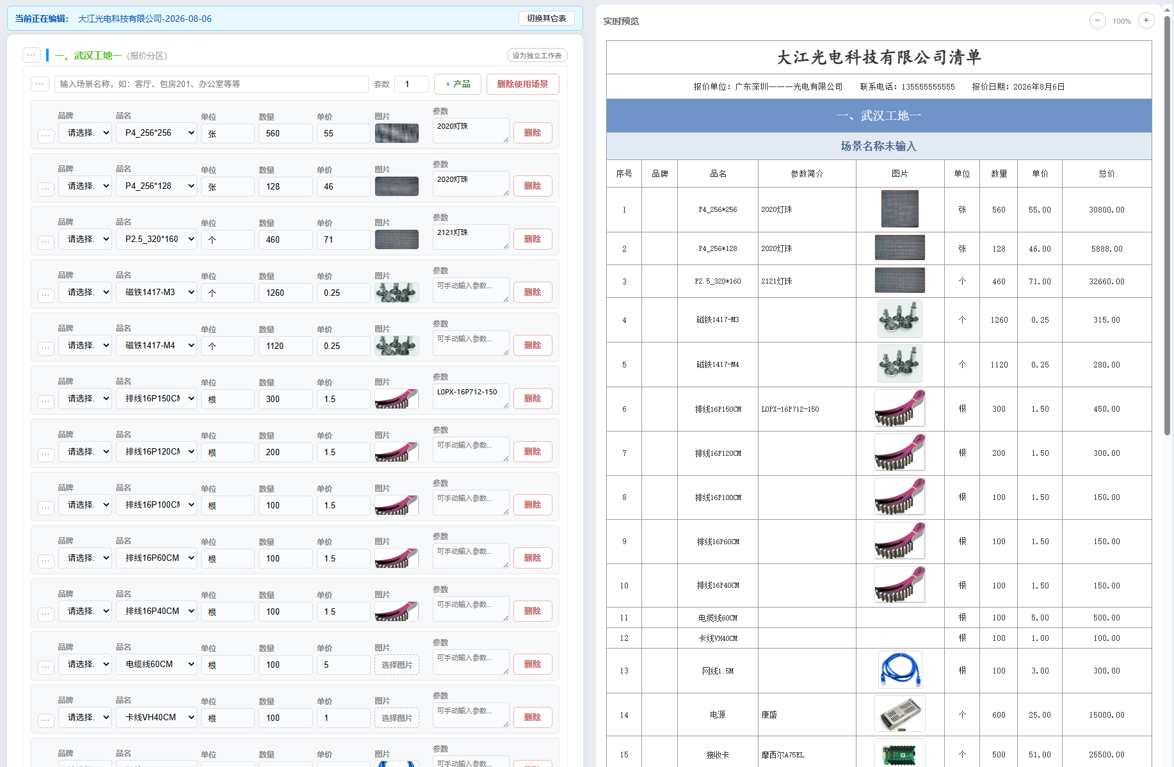
Task: Expand the 品名 dropdown showing 电缆线60CM
Action: [x=156, y=664]
